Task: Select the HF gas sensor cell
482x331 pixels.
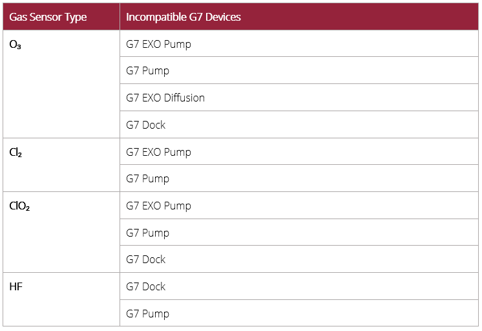Action: click(16, 287)
